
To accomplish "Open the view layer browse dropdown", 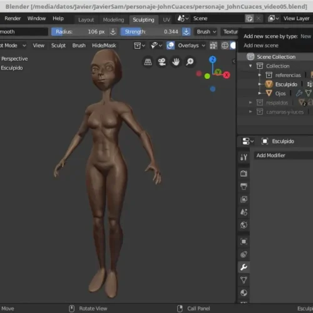I will (274, 19).
